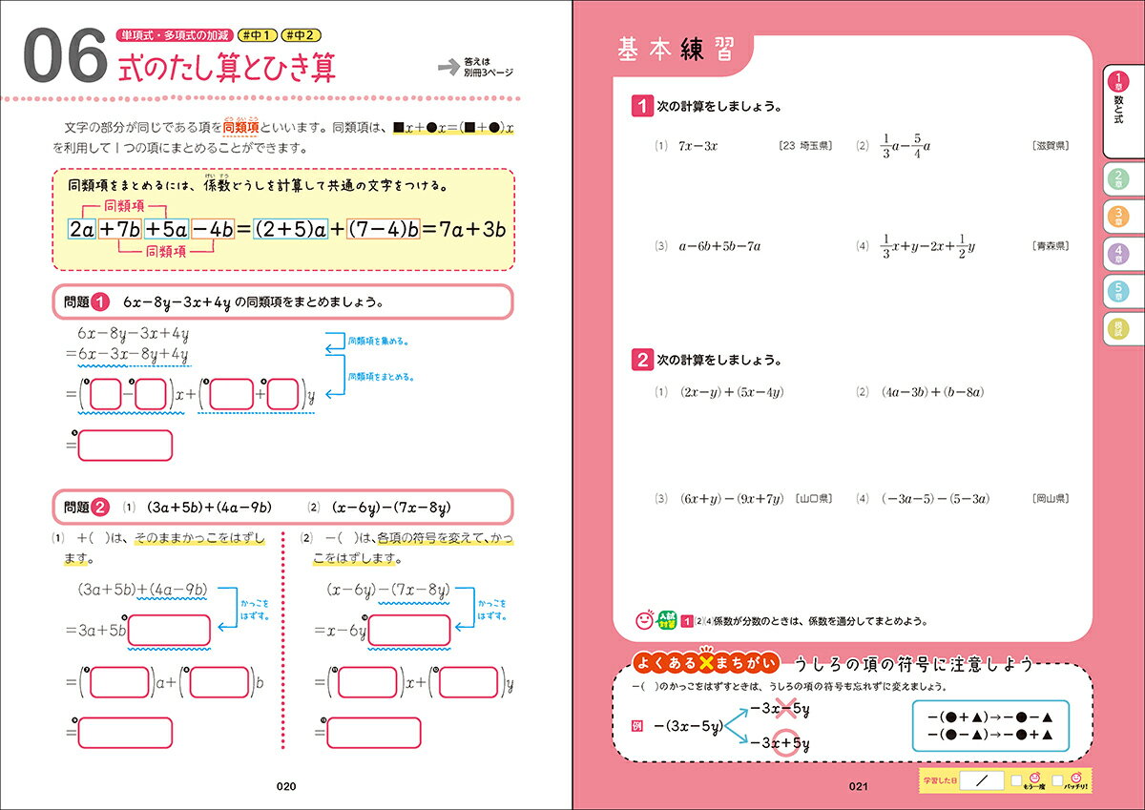Click the gray arrow beside 答えは別冊3ページ
Viewport: 1145px width, 810px height.
[x=448, y=67]
